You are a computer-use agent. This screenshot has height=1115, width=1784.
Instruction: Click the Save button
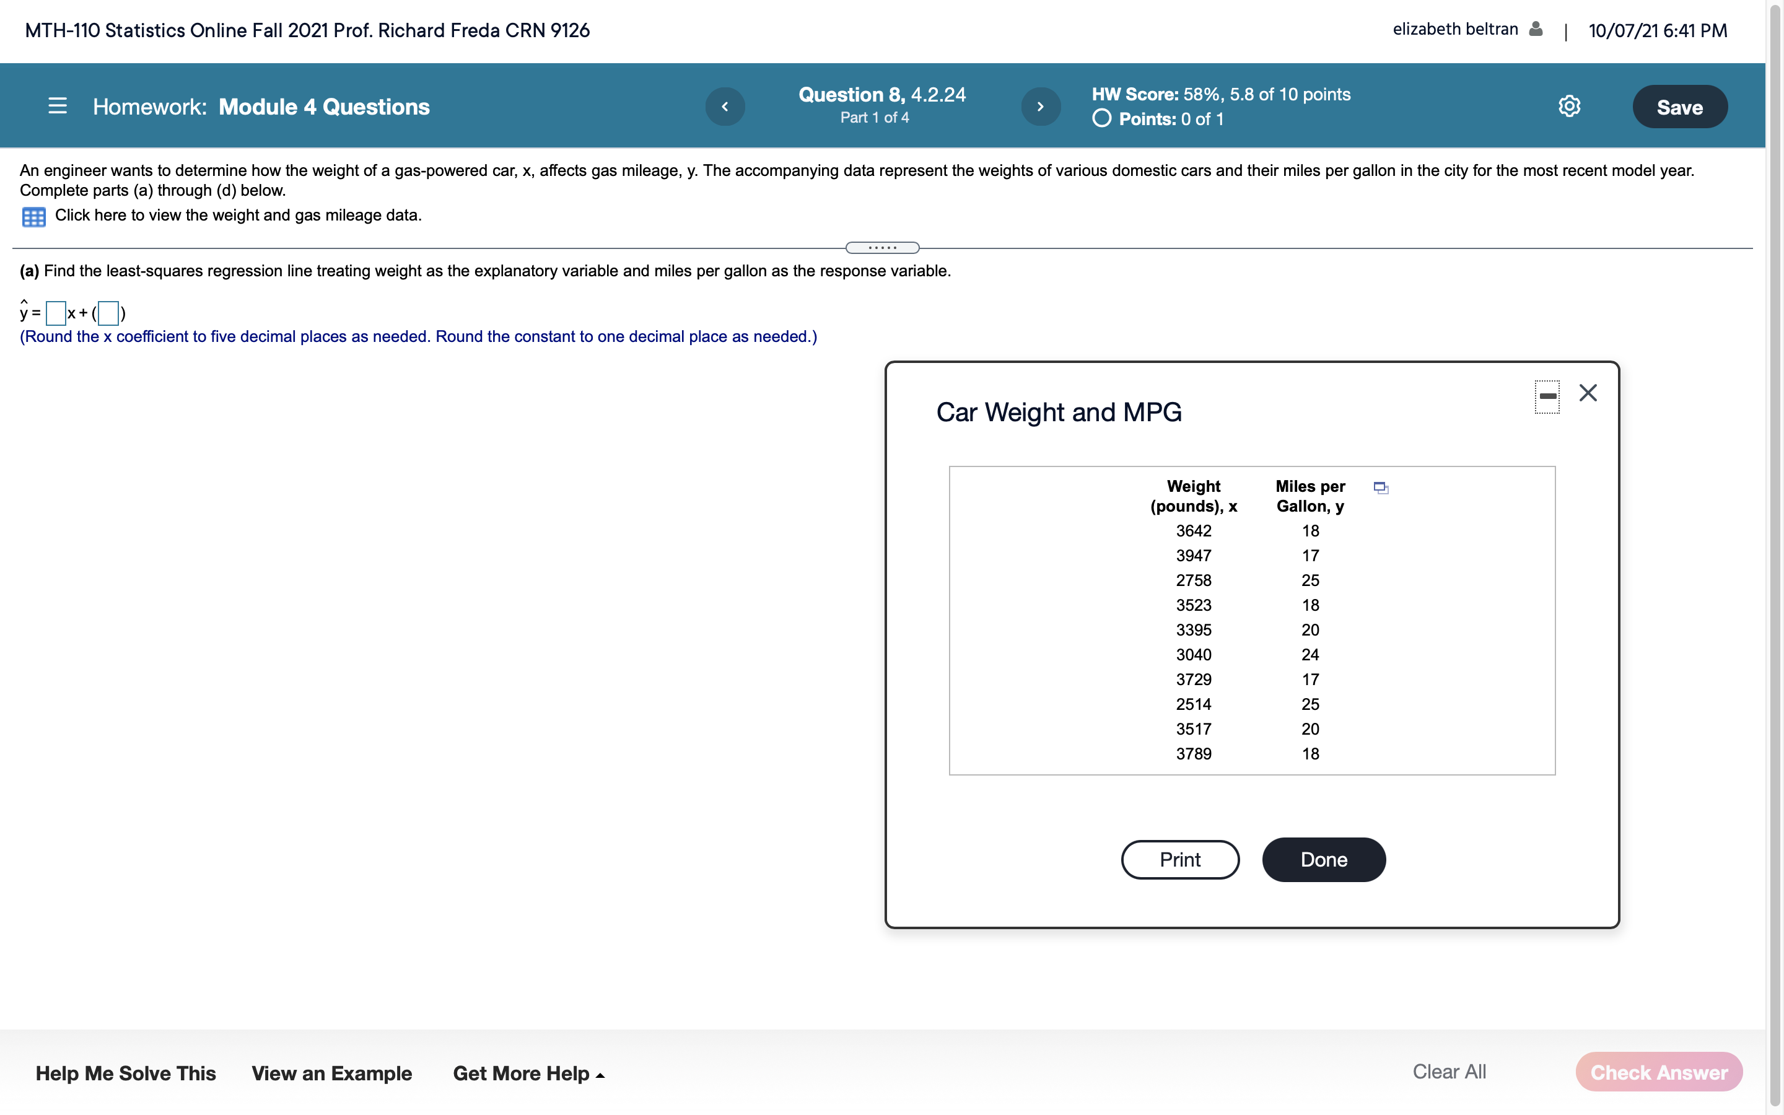pos(1679,107)
